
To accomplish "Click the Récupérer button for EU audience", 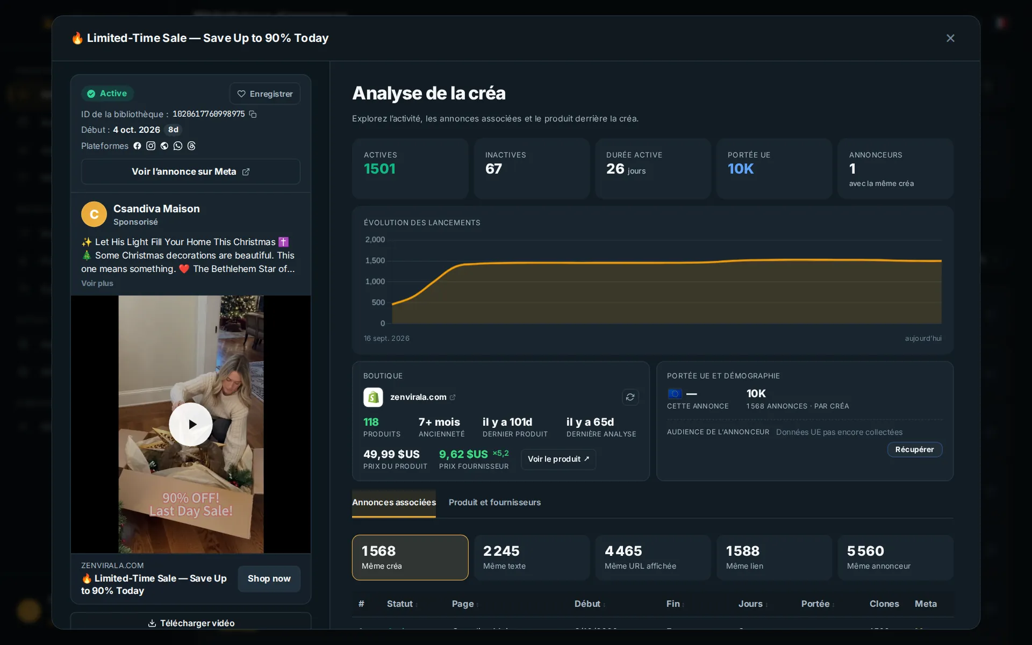I will pyautogui.click(x=914, y=449).
